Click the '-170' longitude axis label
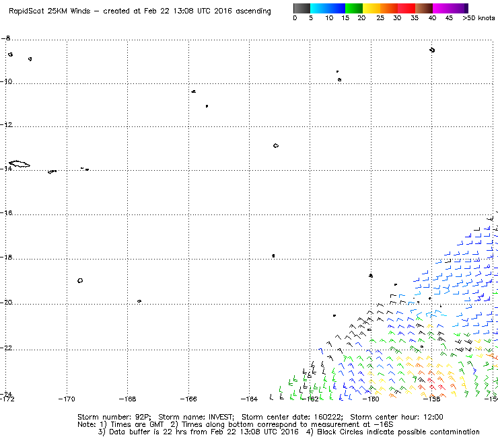This screenshot has height=437, width=498. point(67,399)
